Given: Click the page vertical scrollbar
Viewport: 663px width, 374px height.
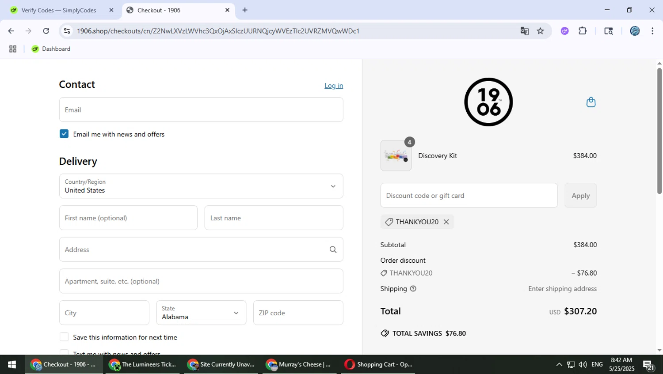Looking at the screenshot, I should [659, 131].
